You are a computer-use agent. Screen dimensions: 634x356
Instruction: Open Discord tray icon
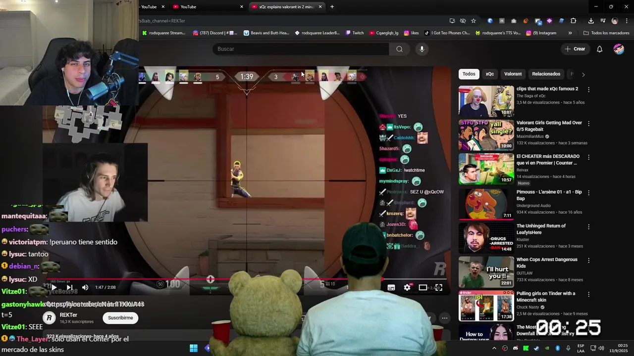click(x=515, y=348)
